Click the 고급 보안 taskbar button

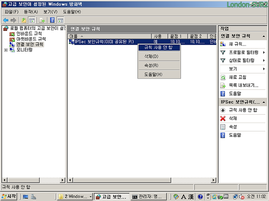(x=112, y=197)
